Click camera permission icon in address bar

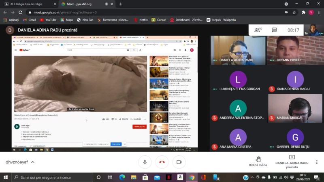[x=286, y=13]
